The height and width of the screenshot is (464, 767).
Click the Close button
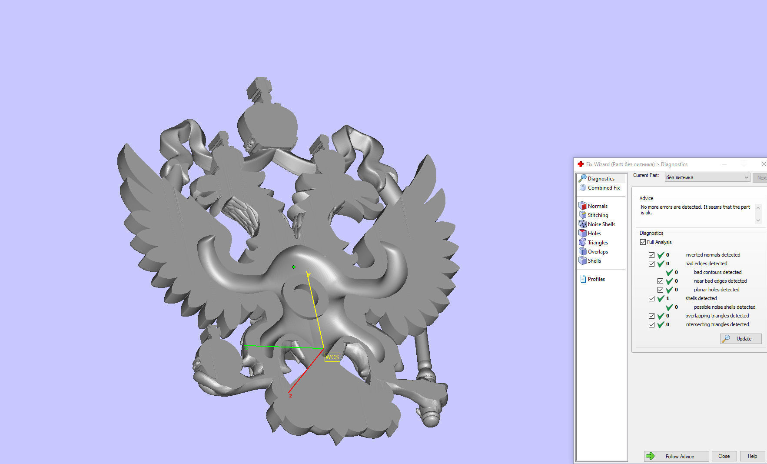click(x=724, y=456)
